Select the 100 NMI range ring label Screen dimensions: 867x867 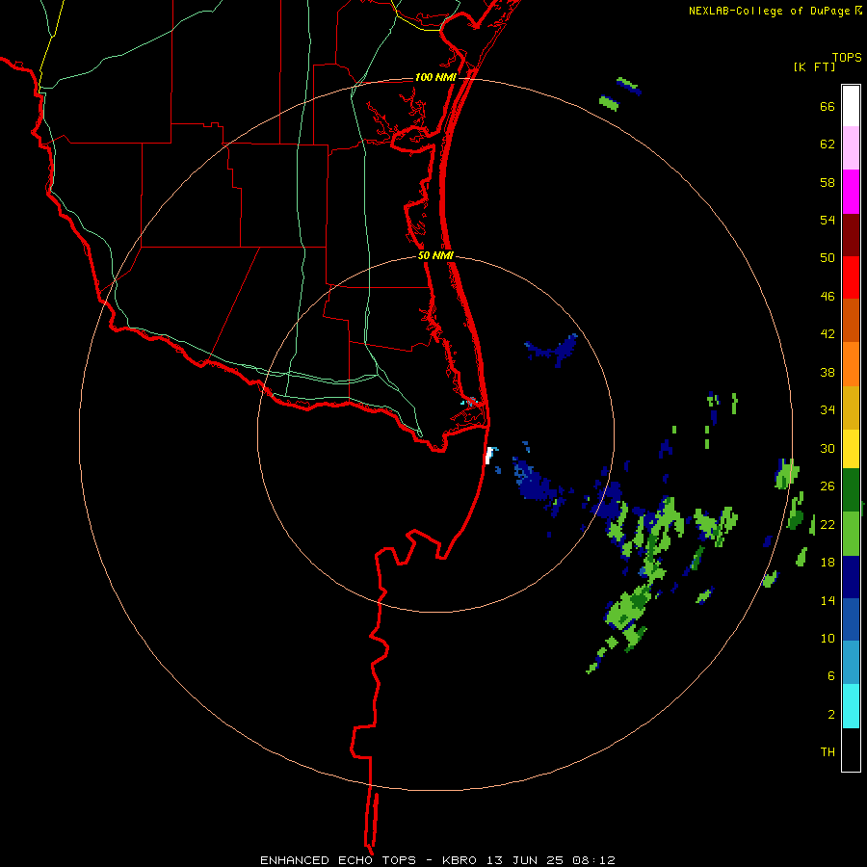click(435, 77)
